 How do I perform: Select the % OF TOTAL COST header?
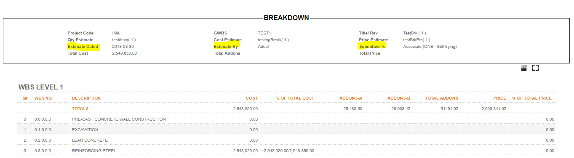pyautogui.click(x=295, y=98)
